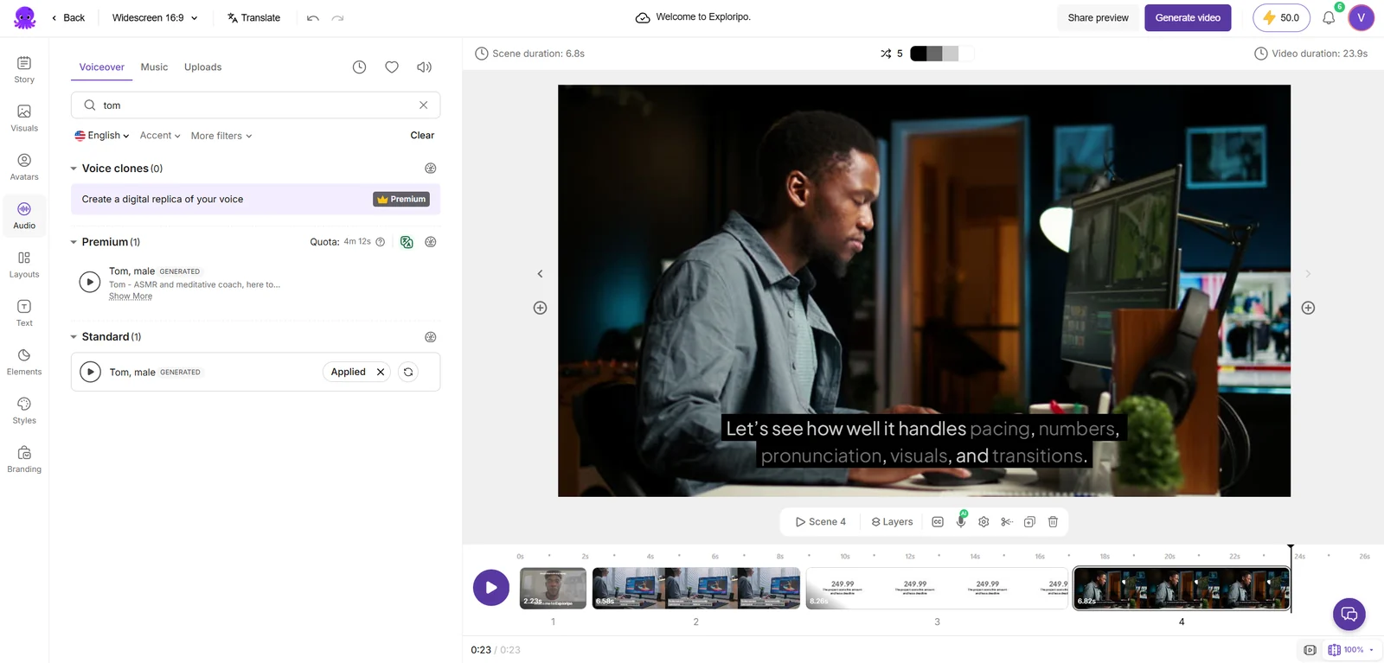Open the Widescreen 16:9 aspect ratio dropdown

coord(155,17)
